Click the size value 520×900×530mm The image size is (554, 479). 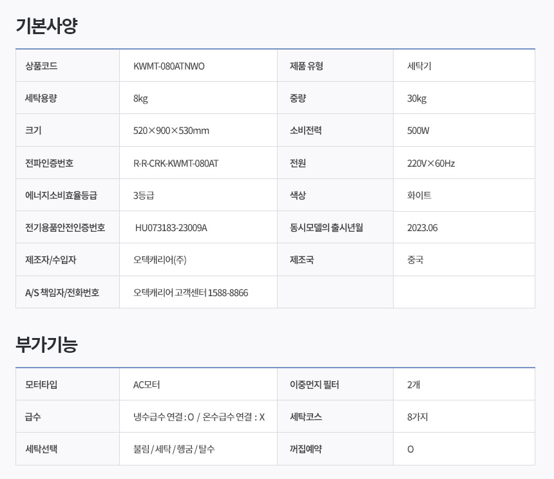click(x=171, y=131)
